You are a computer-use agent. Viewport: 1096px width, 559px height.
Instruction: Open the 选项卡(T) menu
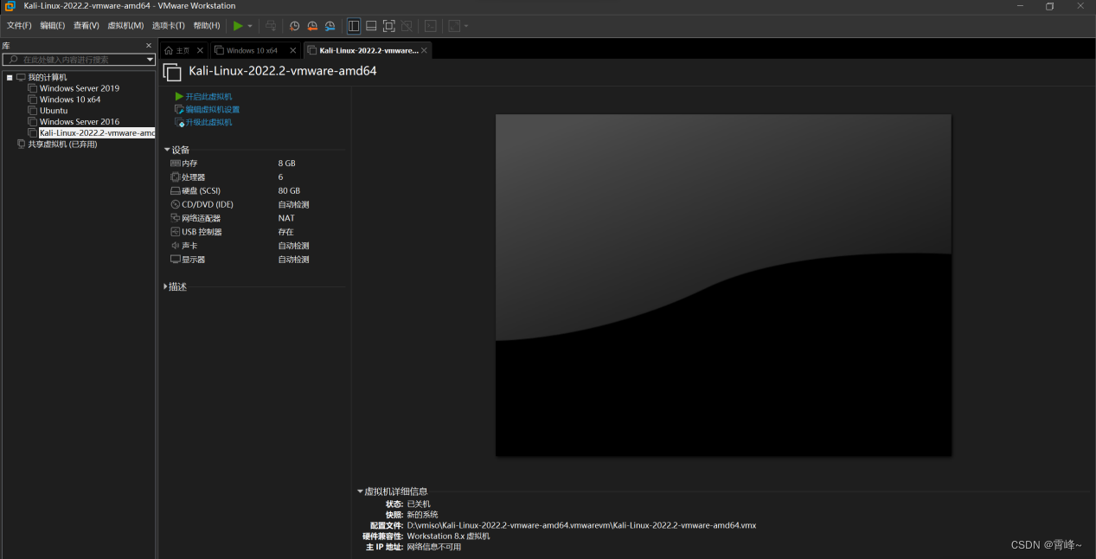pos(168,26)
